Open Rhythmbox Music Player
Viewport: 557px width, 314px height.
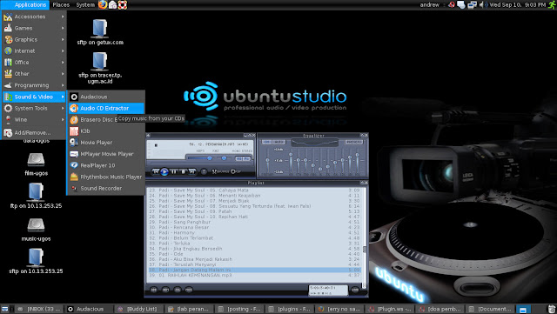coord(106,177)
